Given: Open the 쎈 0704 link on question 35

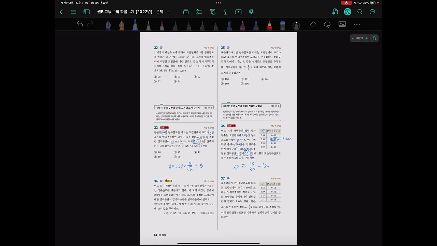Looking at the screenshot, I should click(276, 48).
